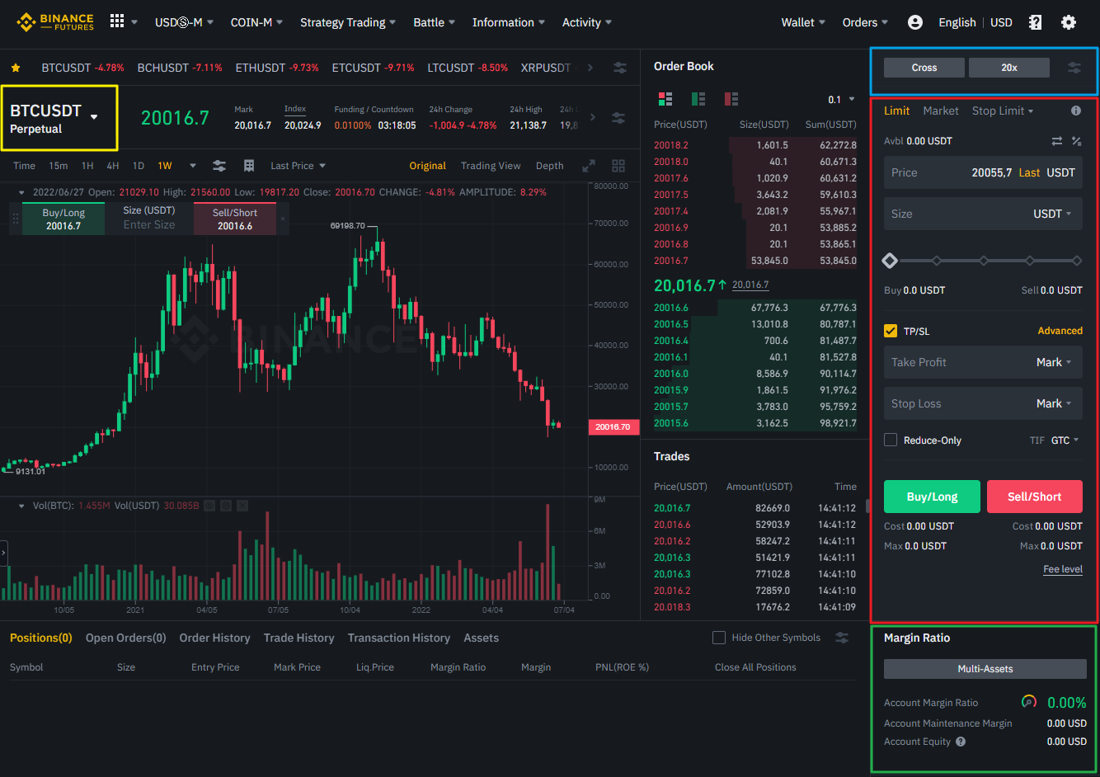Open the COIN-M dropdown menu
The height and width of the screenshot is (777, 1100).
tap(256, 22)
